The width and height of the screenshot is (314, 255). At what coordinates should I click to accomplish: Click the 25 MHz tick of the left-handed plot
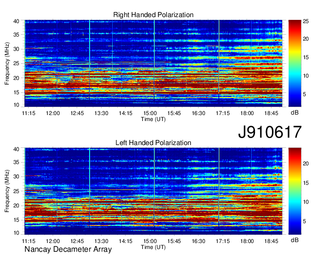tap(16, 191)
